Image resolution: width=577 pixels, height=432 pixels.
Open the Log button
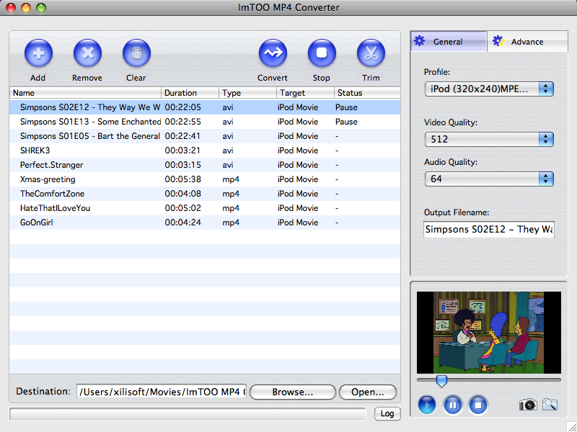(x=387, y=413)
